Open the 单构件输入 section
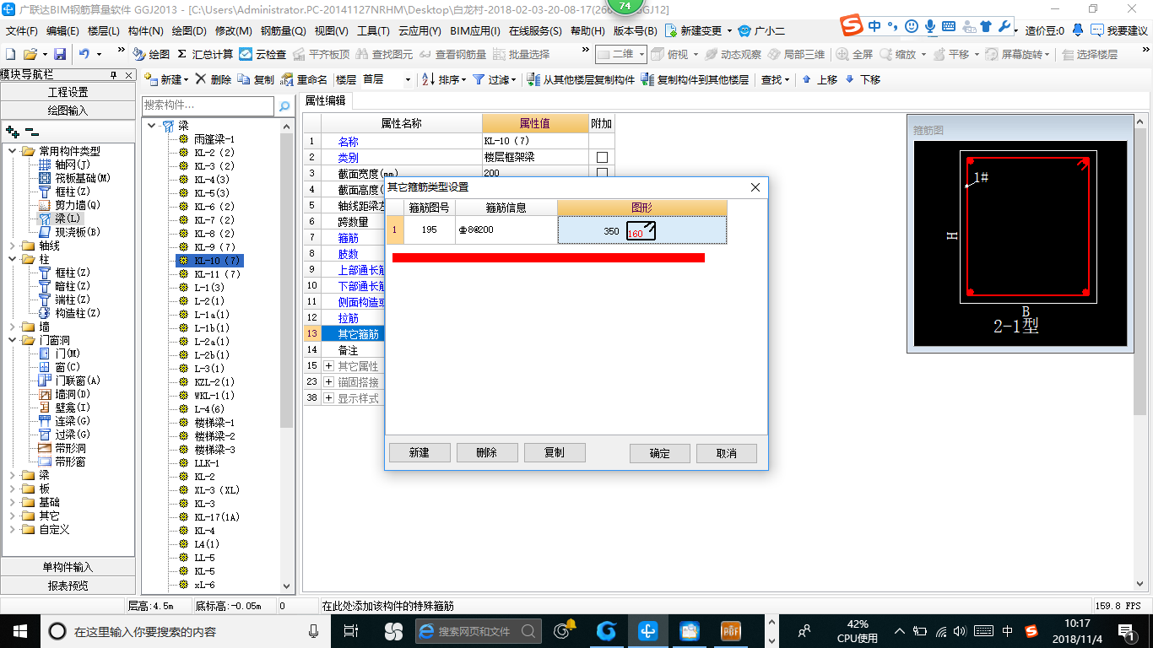The height and width of the screenshot is (648, 1153). [68, 567]
